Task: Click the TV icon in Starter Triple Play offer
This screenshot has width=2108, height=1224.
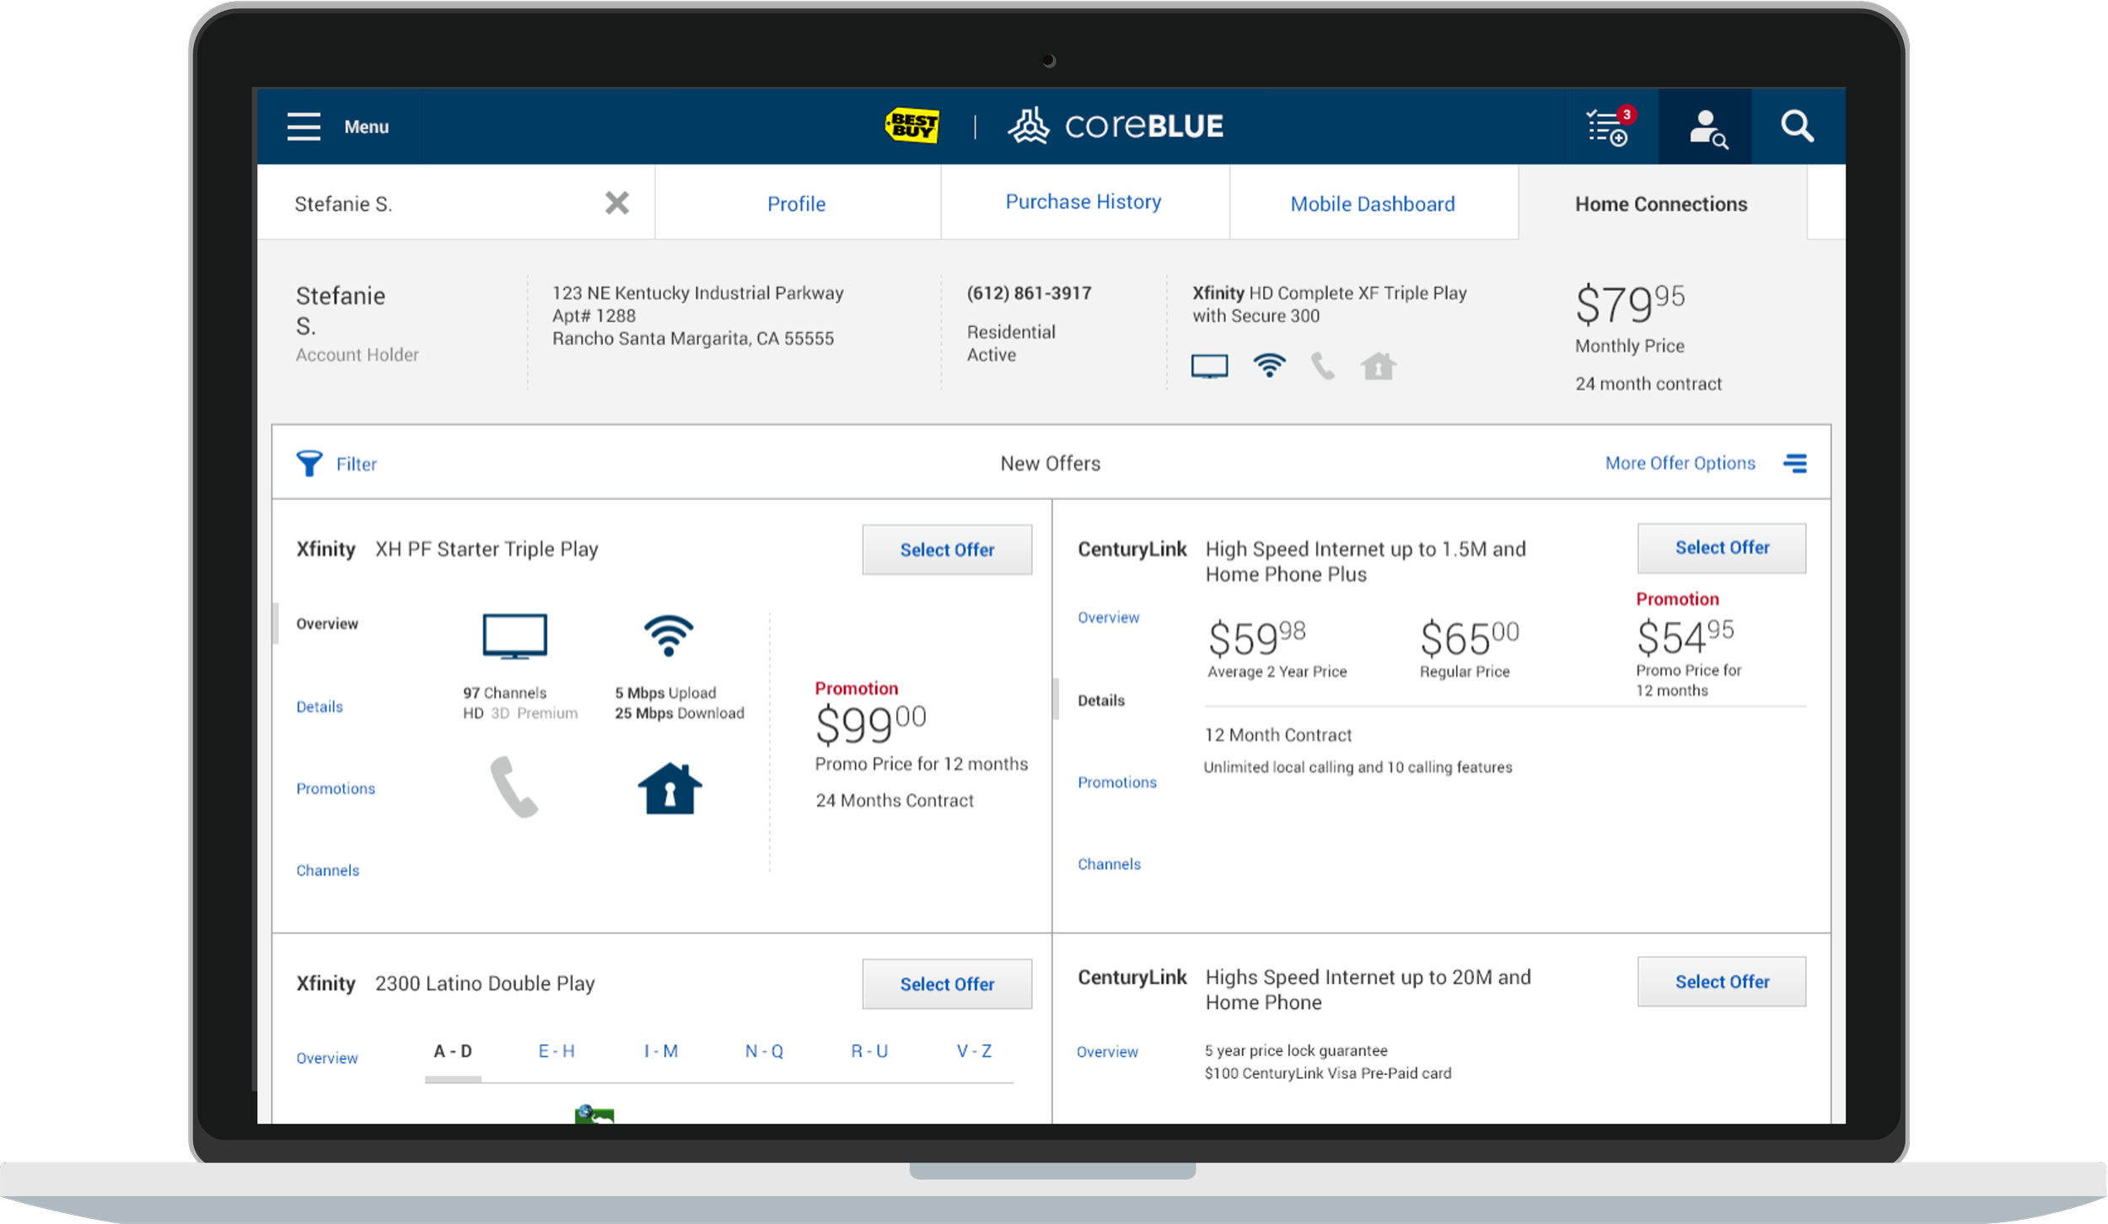Action: point(515,636)
